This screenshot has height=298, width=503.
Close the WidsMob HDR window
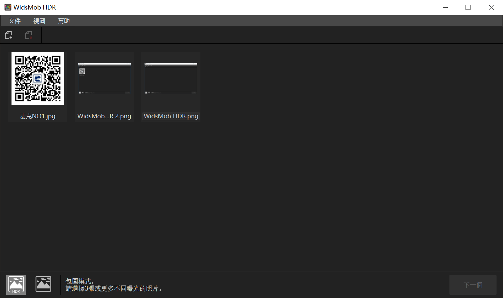click(x=491, y=7)
